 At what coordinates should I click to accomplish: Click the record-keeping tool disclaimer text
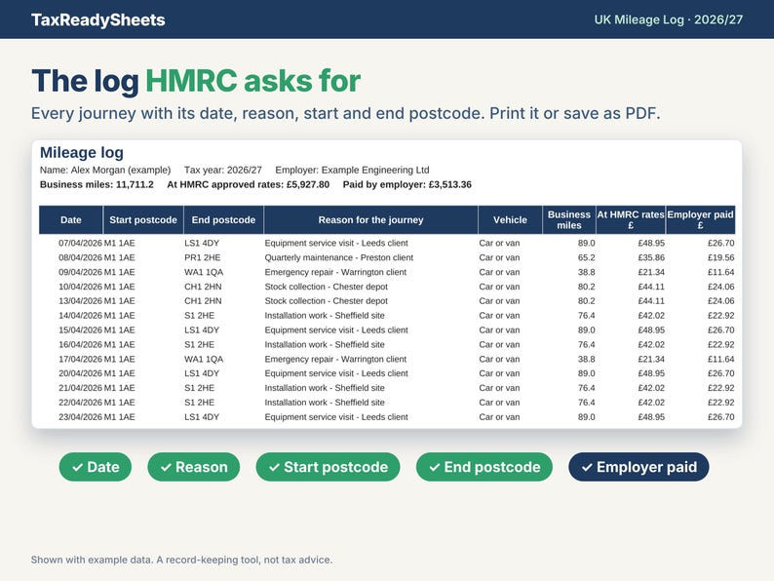coord(181,560)
